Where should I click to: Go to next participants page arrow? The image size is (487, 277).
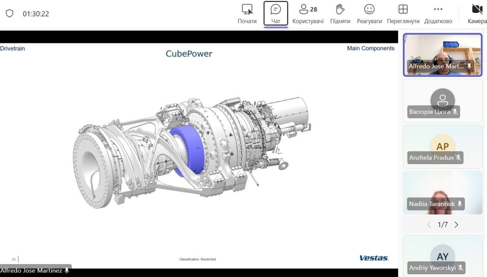(x=457, y=225)
